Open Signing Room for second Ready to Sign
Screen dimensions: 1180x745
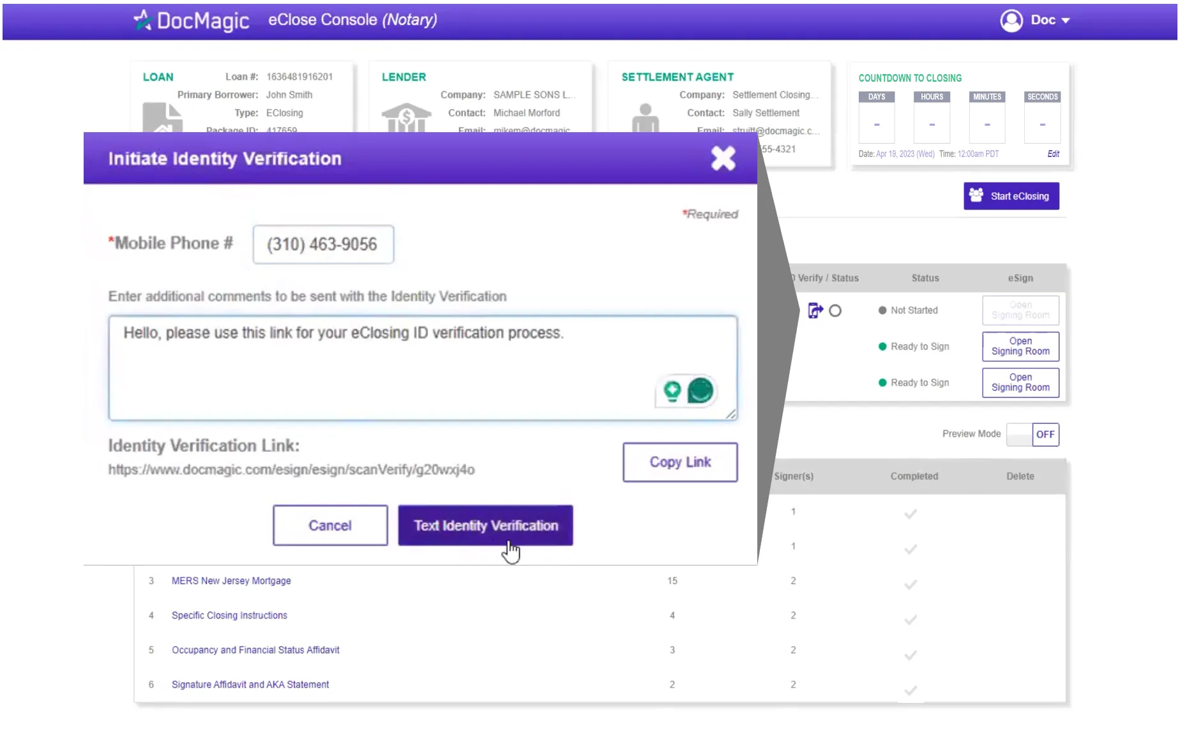(x=1020, y=382)
